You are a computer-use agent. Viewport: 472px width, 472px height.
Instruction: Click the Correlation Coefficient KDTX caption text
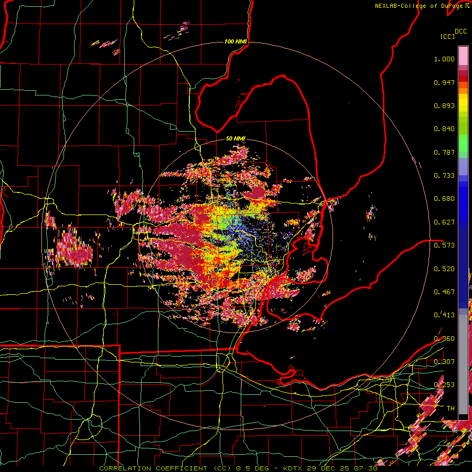click(x=238, y=468)
